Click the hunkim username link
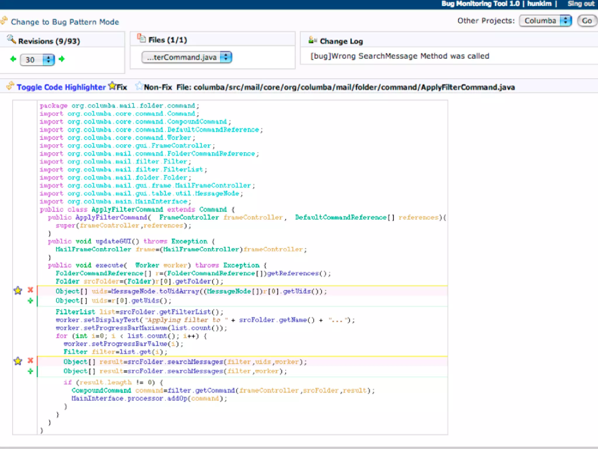This screenshot has width=598, height=449. pyautogui.click(x=539, y=4)
